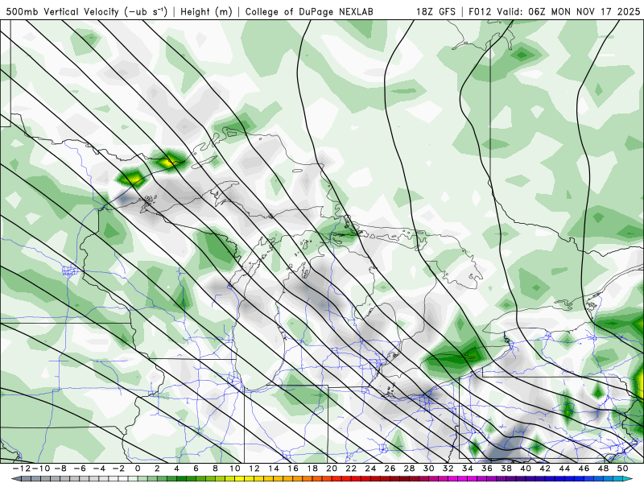
Task: Click the '42' color scale label
Action: (545, 469)
